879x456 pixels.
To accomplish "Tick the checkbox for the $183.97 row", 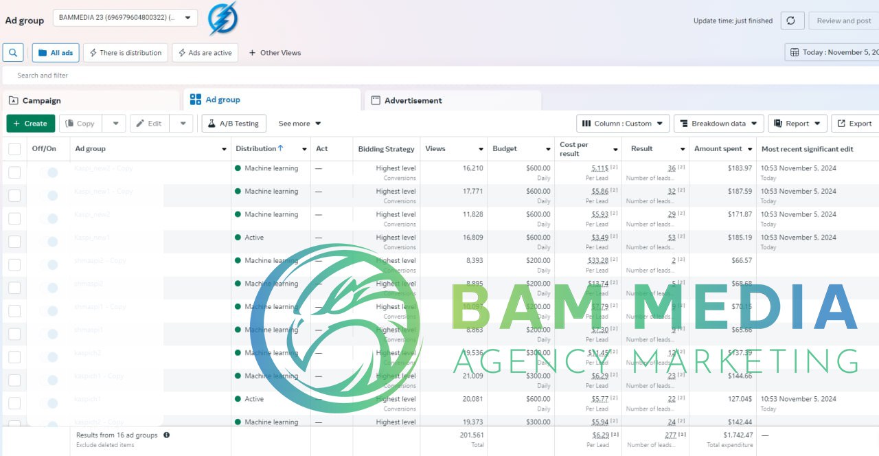I will pos(14,172).
